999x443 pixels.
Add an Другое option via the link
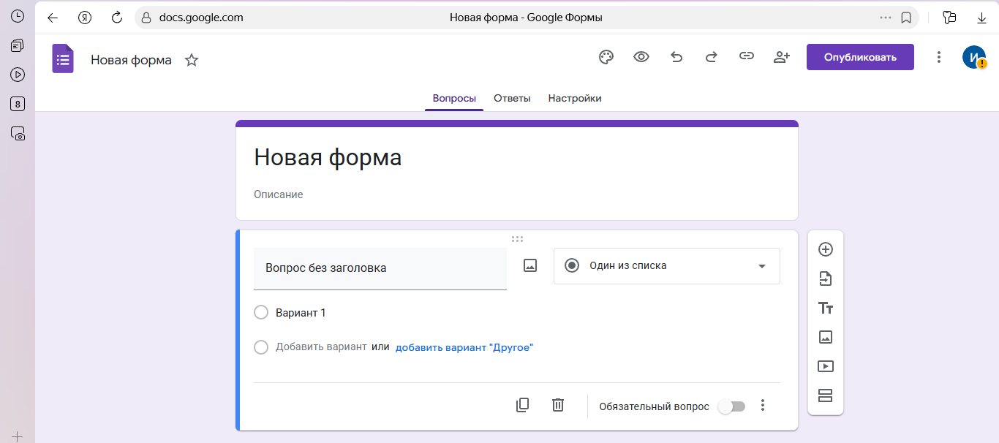coord(464,347)
